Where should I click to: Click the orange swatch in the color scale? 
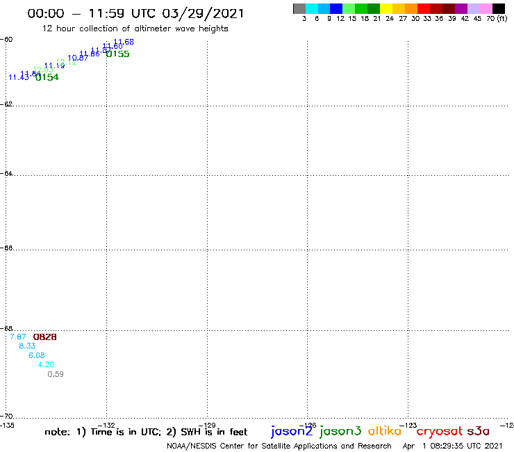point(411,9)
